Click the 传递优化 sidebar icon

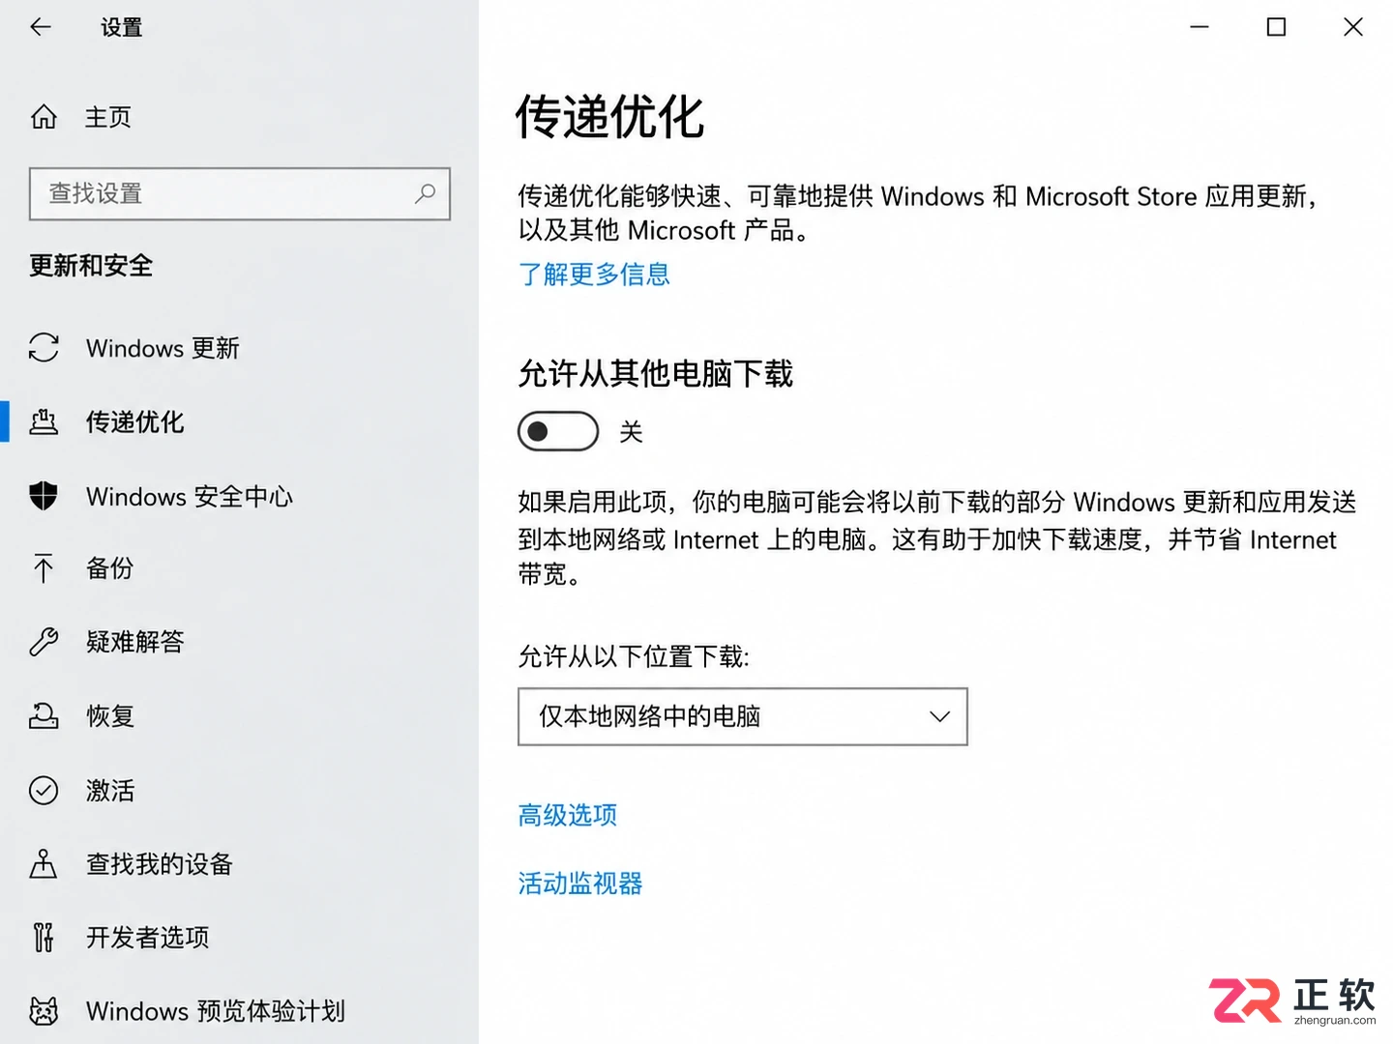pos(44,421)
